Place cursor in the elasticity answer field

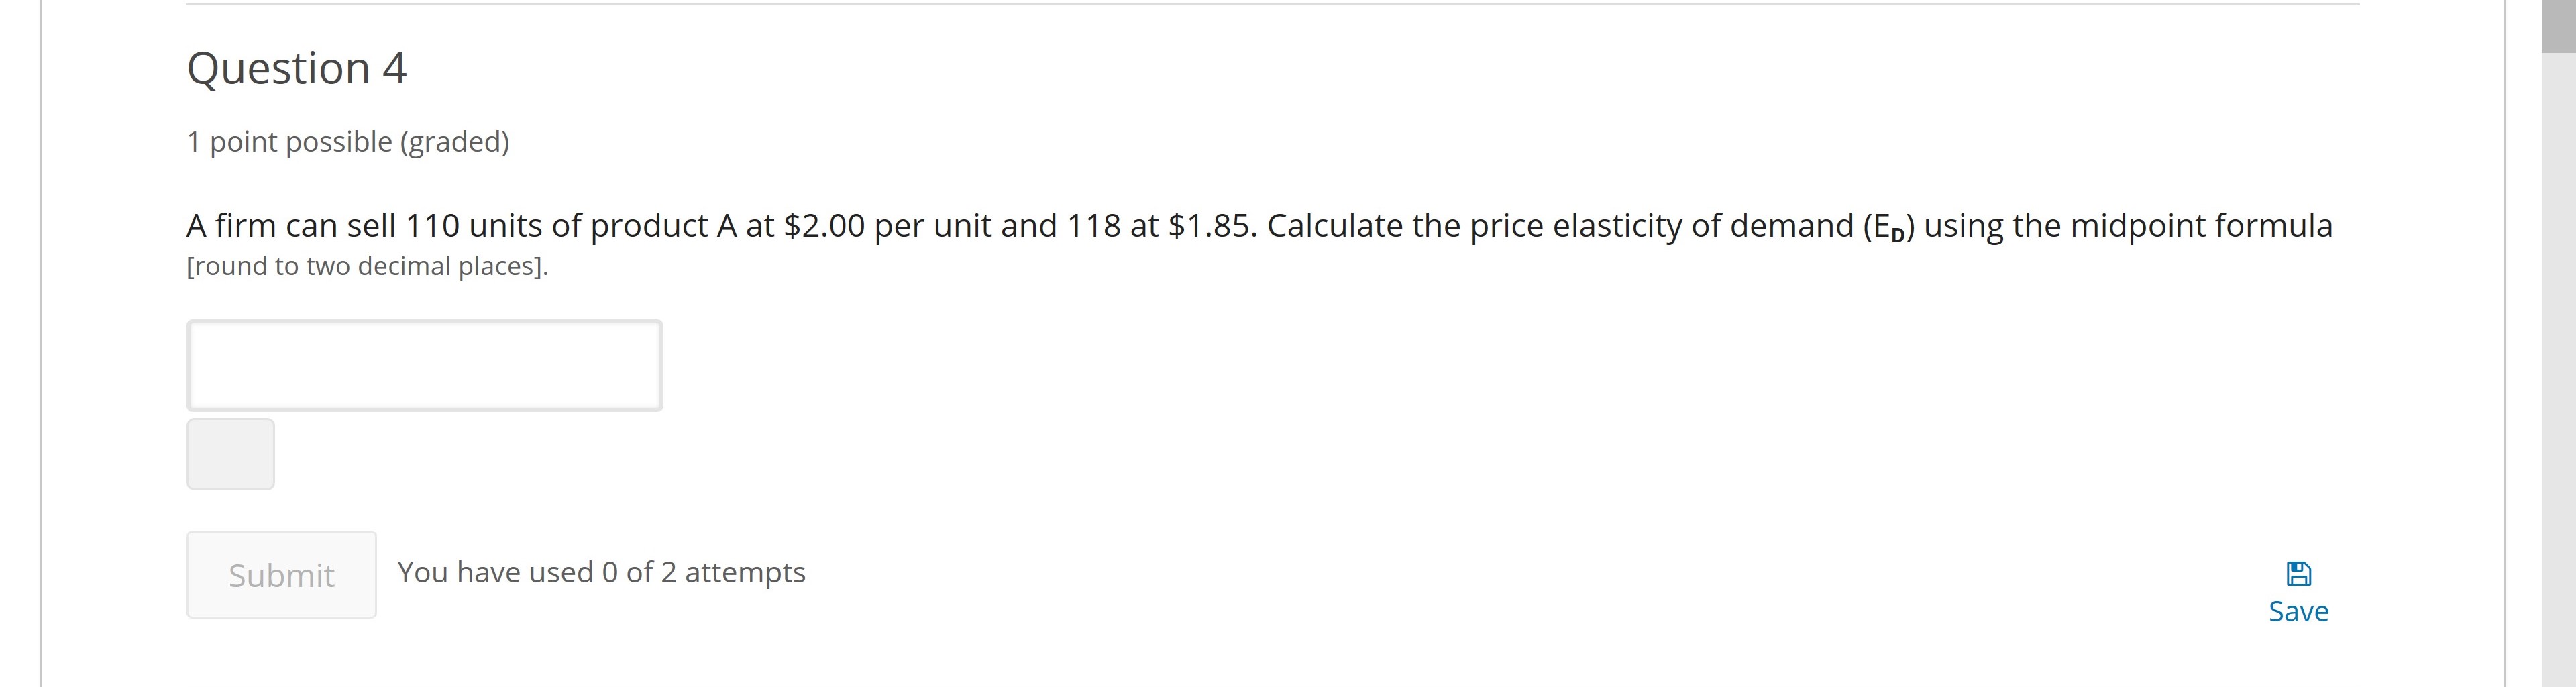pyautogui.click(x=424, y=365)
